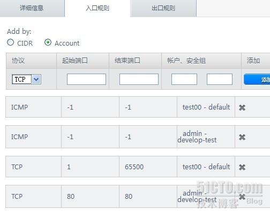270x216 pixels.
Task: Click admin - develop-test in TCP 80 row
Action: (x=197, y=196)
